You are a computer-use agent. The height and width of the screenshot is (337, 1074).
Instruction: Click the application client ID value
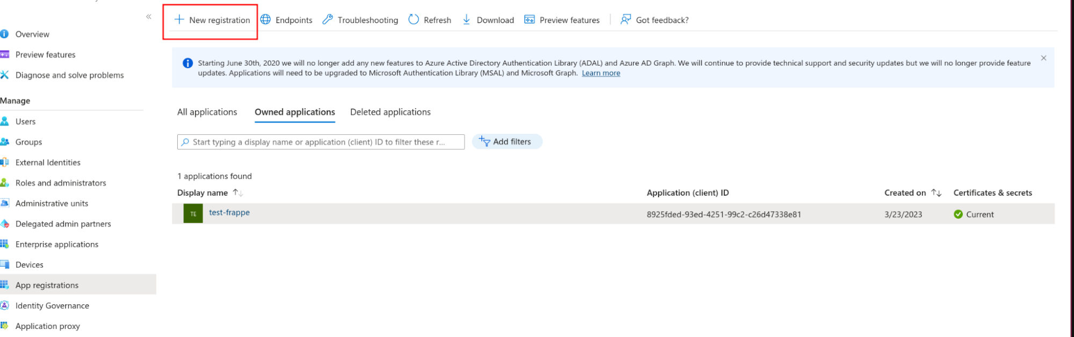[x=724, y=214]
